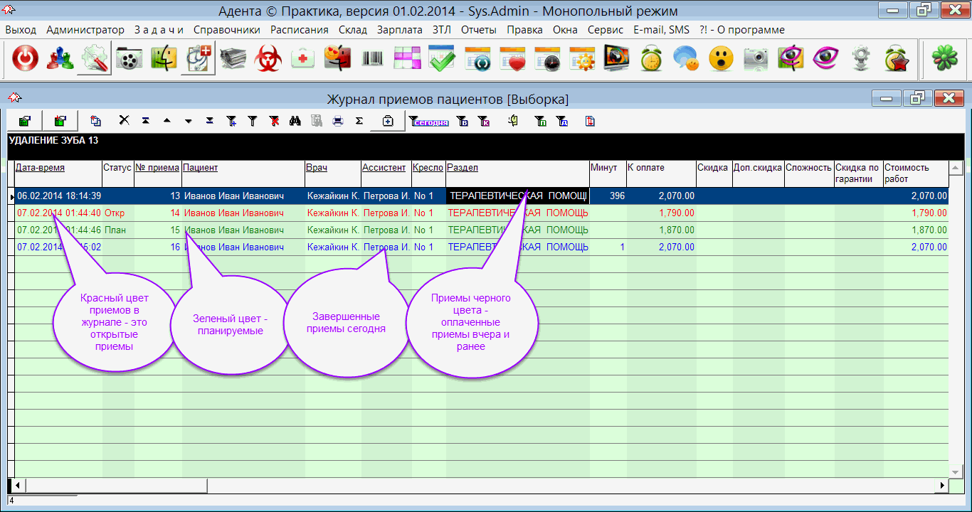Open the Справочники menu
972x512 pixels.
tap(226, 30)
